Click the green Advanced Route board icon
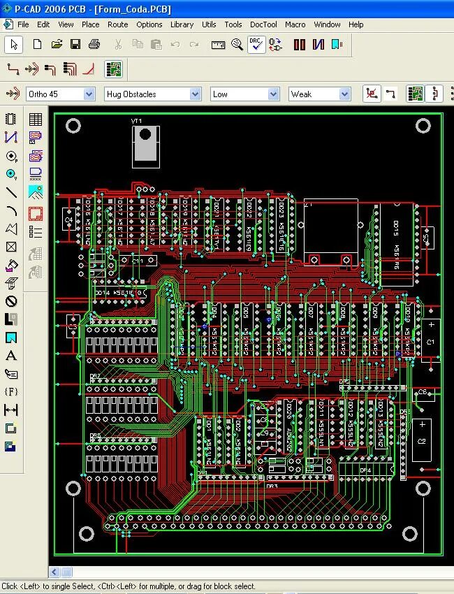The width and height of the screenshot is (454, 594). pyautogui.click(x=114, y=69)
